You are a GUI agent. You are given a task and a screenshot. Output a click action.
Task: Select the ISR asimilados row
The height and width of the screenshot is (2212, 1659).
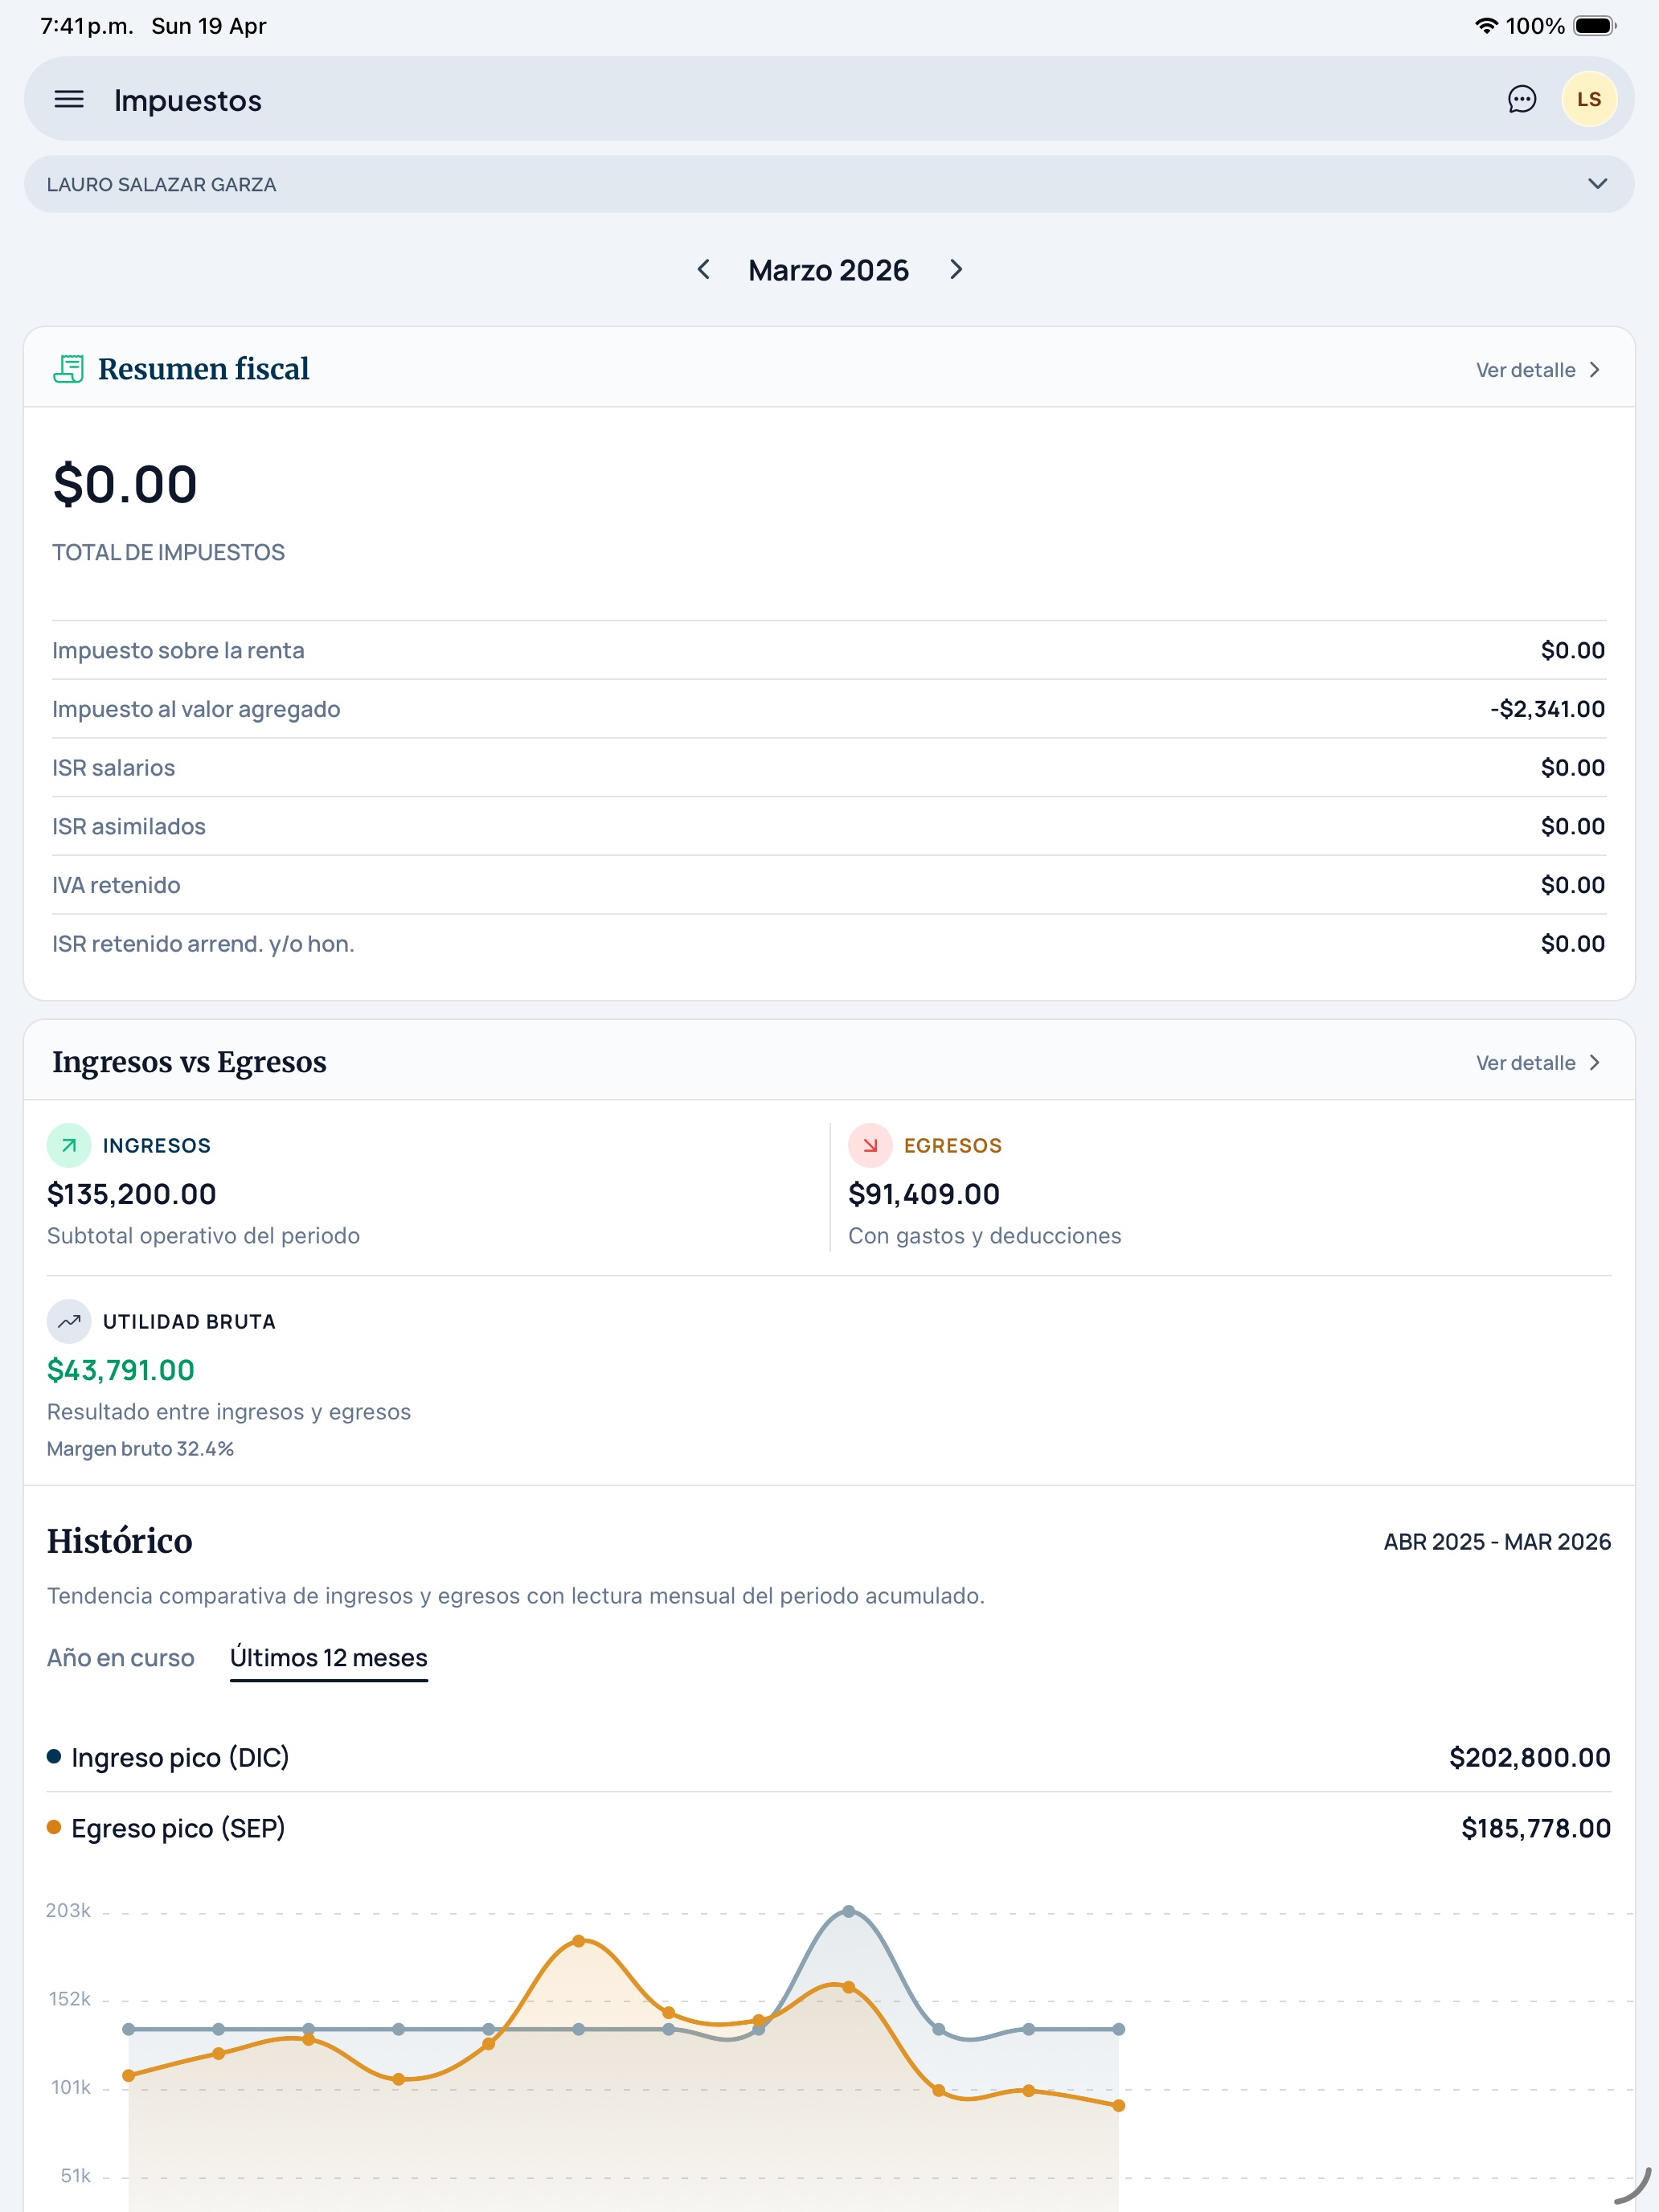pyautogui.click(x=829, y=826)
